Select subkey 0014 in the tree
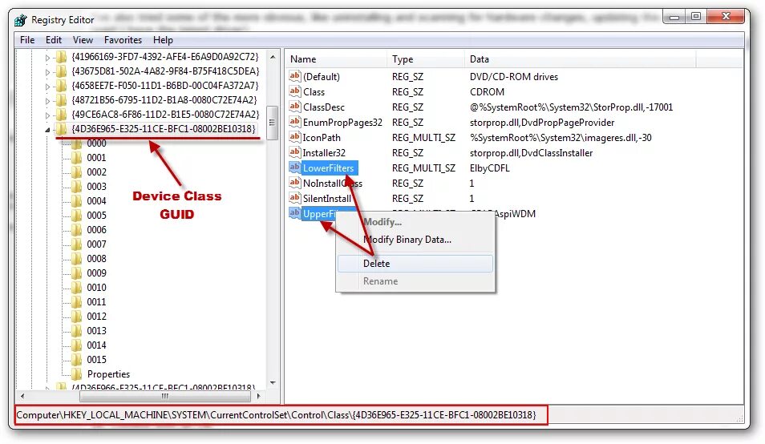This screenshot has width=765, height=444. pos(96,345)
